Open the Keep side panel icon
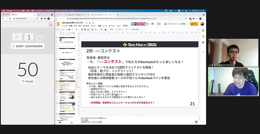Viewport: 260px width, 134px height. pyautogui.click(x=203, y=36)
